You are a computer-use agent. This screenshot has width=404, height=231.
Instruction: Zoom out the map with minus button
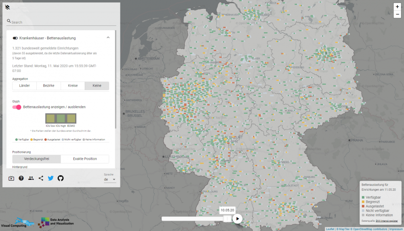pos(398,14)
